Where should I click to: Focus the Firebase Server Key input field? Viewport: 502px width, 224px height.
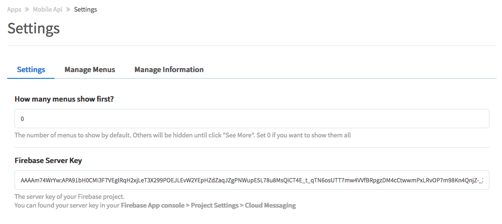251,180
